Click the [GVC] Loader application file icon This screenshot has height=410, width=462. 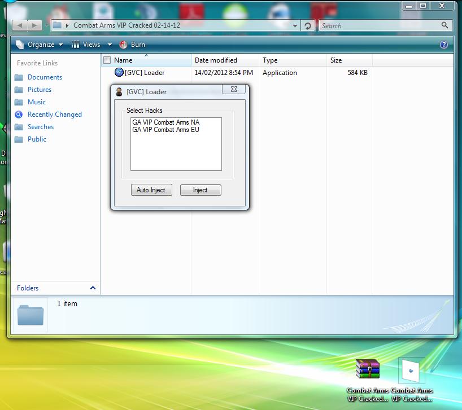[119, 72]
